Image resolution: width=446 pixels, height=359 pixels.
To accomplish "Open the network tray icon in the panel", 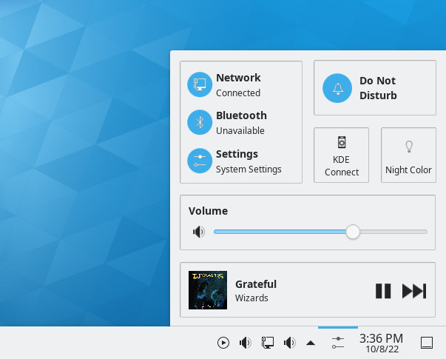I will click(267, 343).
